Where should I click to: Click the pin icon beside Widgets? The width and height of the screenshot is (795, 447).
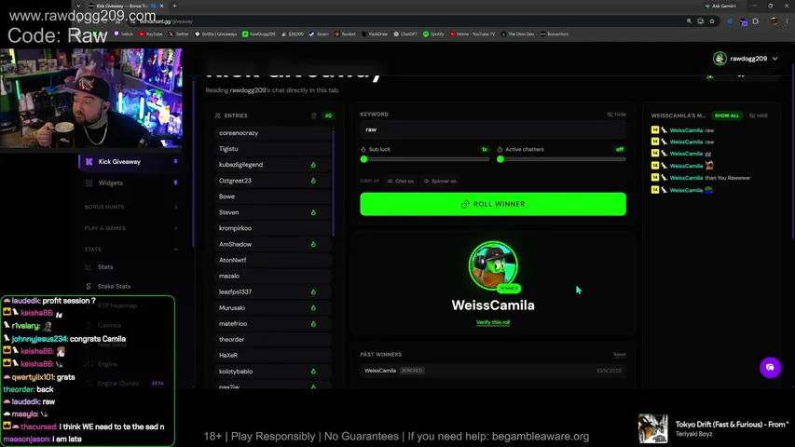(175, 183)
